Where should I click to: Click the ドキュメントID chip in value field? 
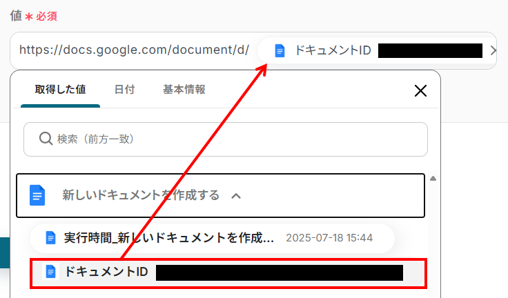[x=377, y=50]
